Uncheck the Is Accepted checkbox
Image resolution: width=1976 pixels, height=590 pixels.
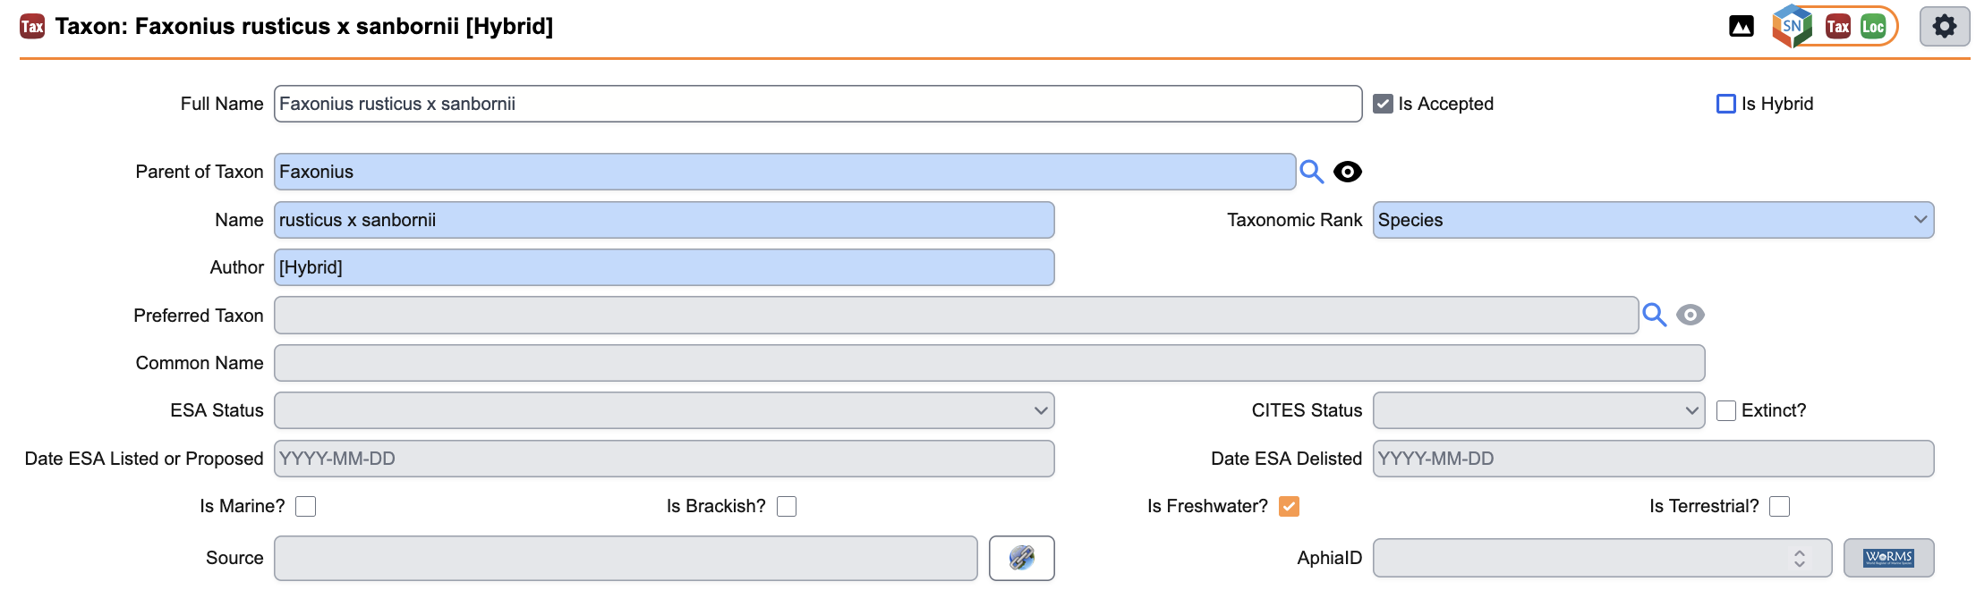pos(1383,104)
